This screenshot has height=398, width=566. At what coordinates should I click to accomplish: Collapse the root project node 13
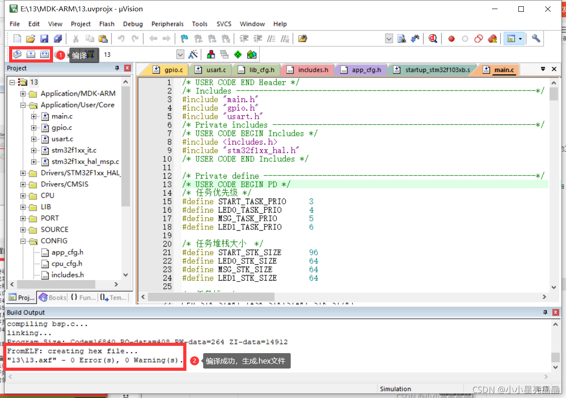(x=12, y=82)
